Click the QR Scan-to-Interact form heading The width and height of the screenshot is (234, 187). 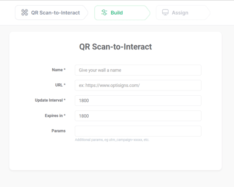tap(116, 47)
